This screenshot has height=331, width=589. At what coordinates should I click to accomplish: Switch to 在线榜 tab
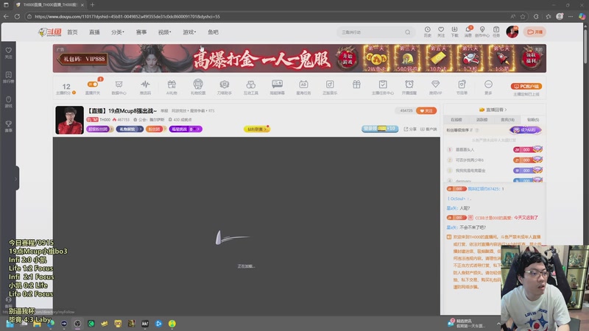[456, 120]
